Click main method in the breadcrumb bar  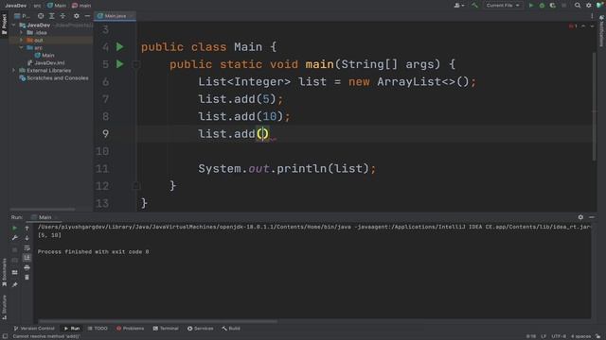click(x=81, y=6)
